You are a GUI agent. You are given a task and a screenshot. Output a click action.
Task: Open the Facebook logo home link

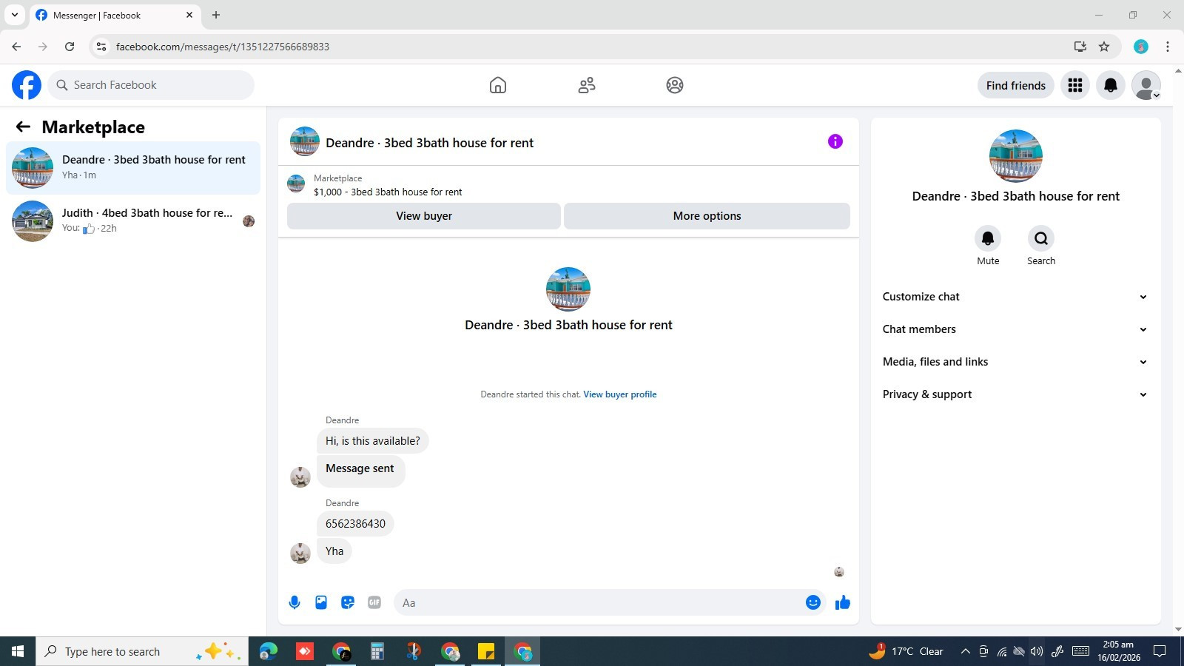click(27, 85)
